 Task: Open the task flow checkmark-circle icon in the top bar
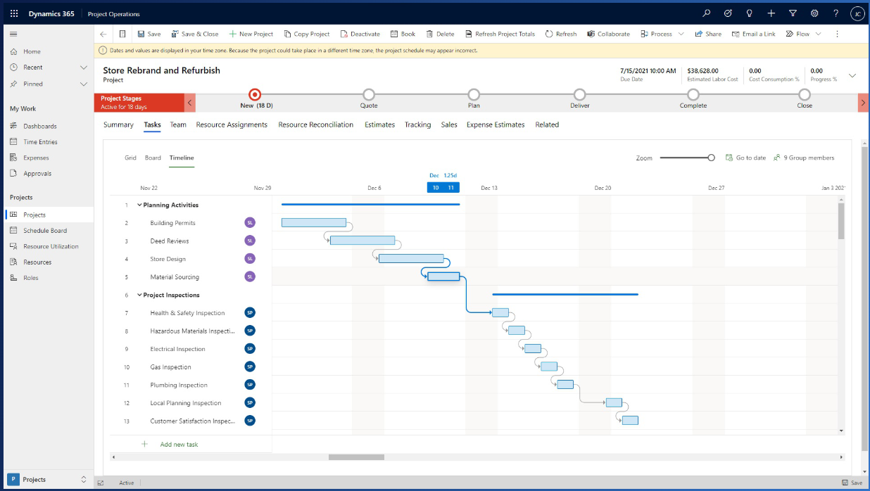pos(729,13)
